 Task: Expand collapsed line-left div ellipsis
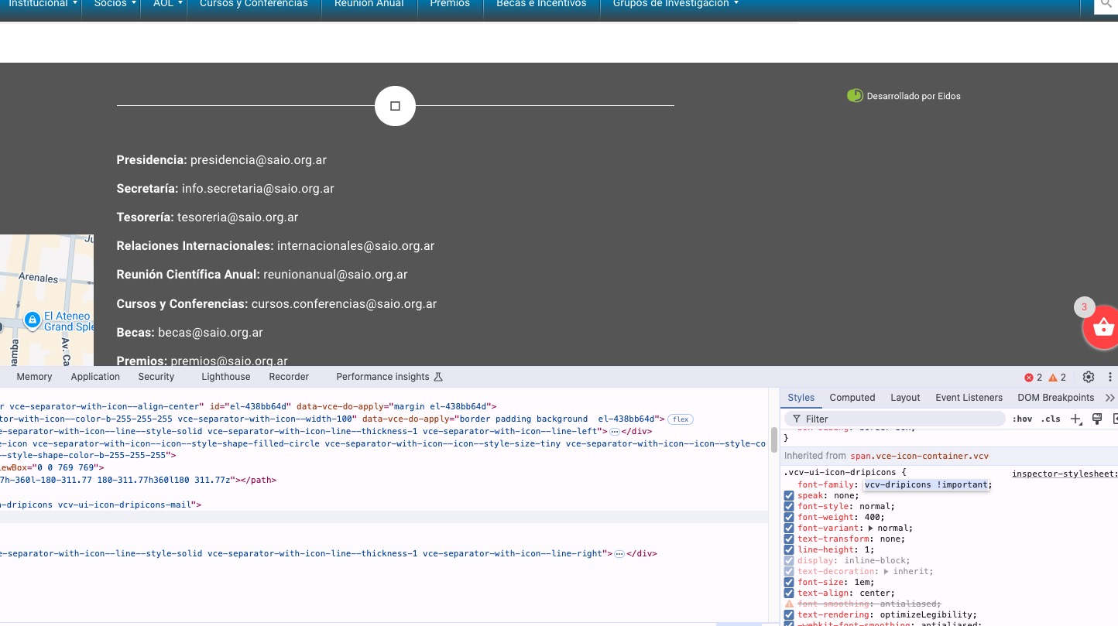(x=615, y=431)
